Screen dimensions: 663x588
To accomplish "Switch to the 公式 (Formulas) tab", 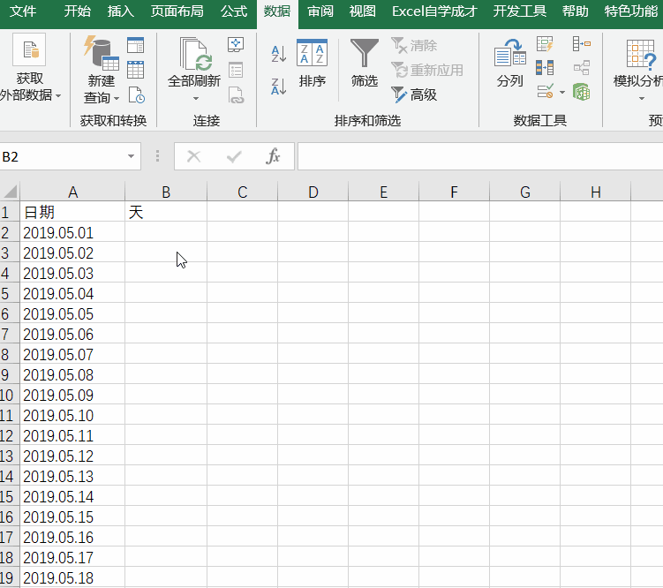I will (x=234, y=11).
